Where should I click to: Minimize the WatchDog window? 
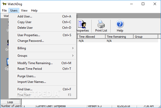(x=131, y=4)
